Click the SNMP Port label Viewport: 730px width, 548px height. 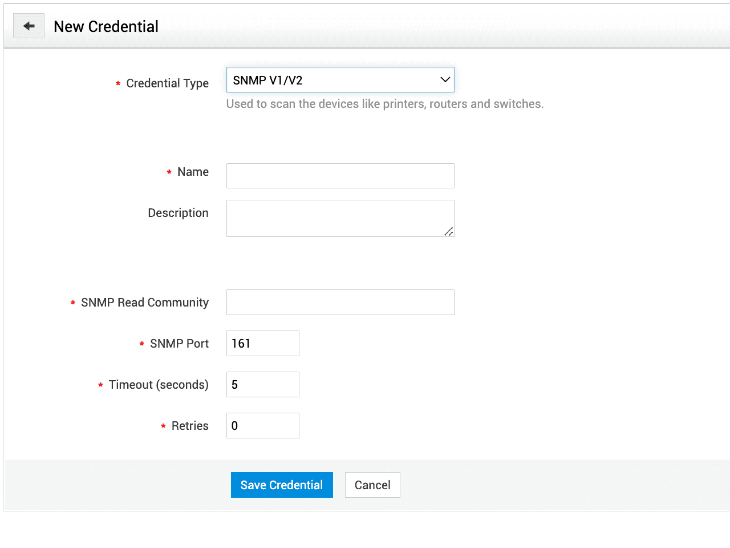[x=179, y=344]
